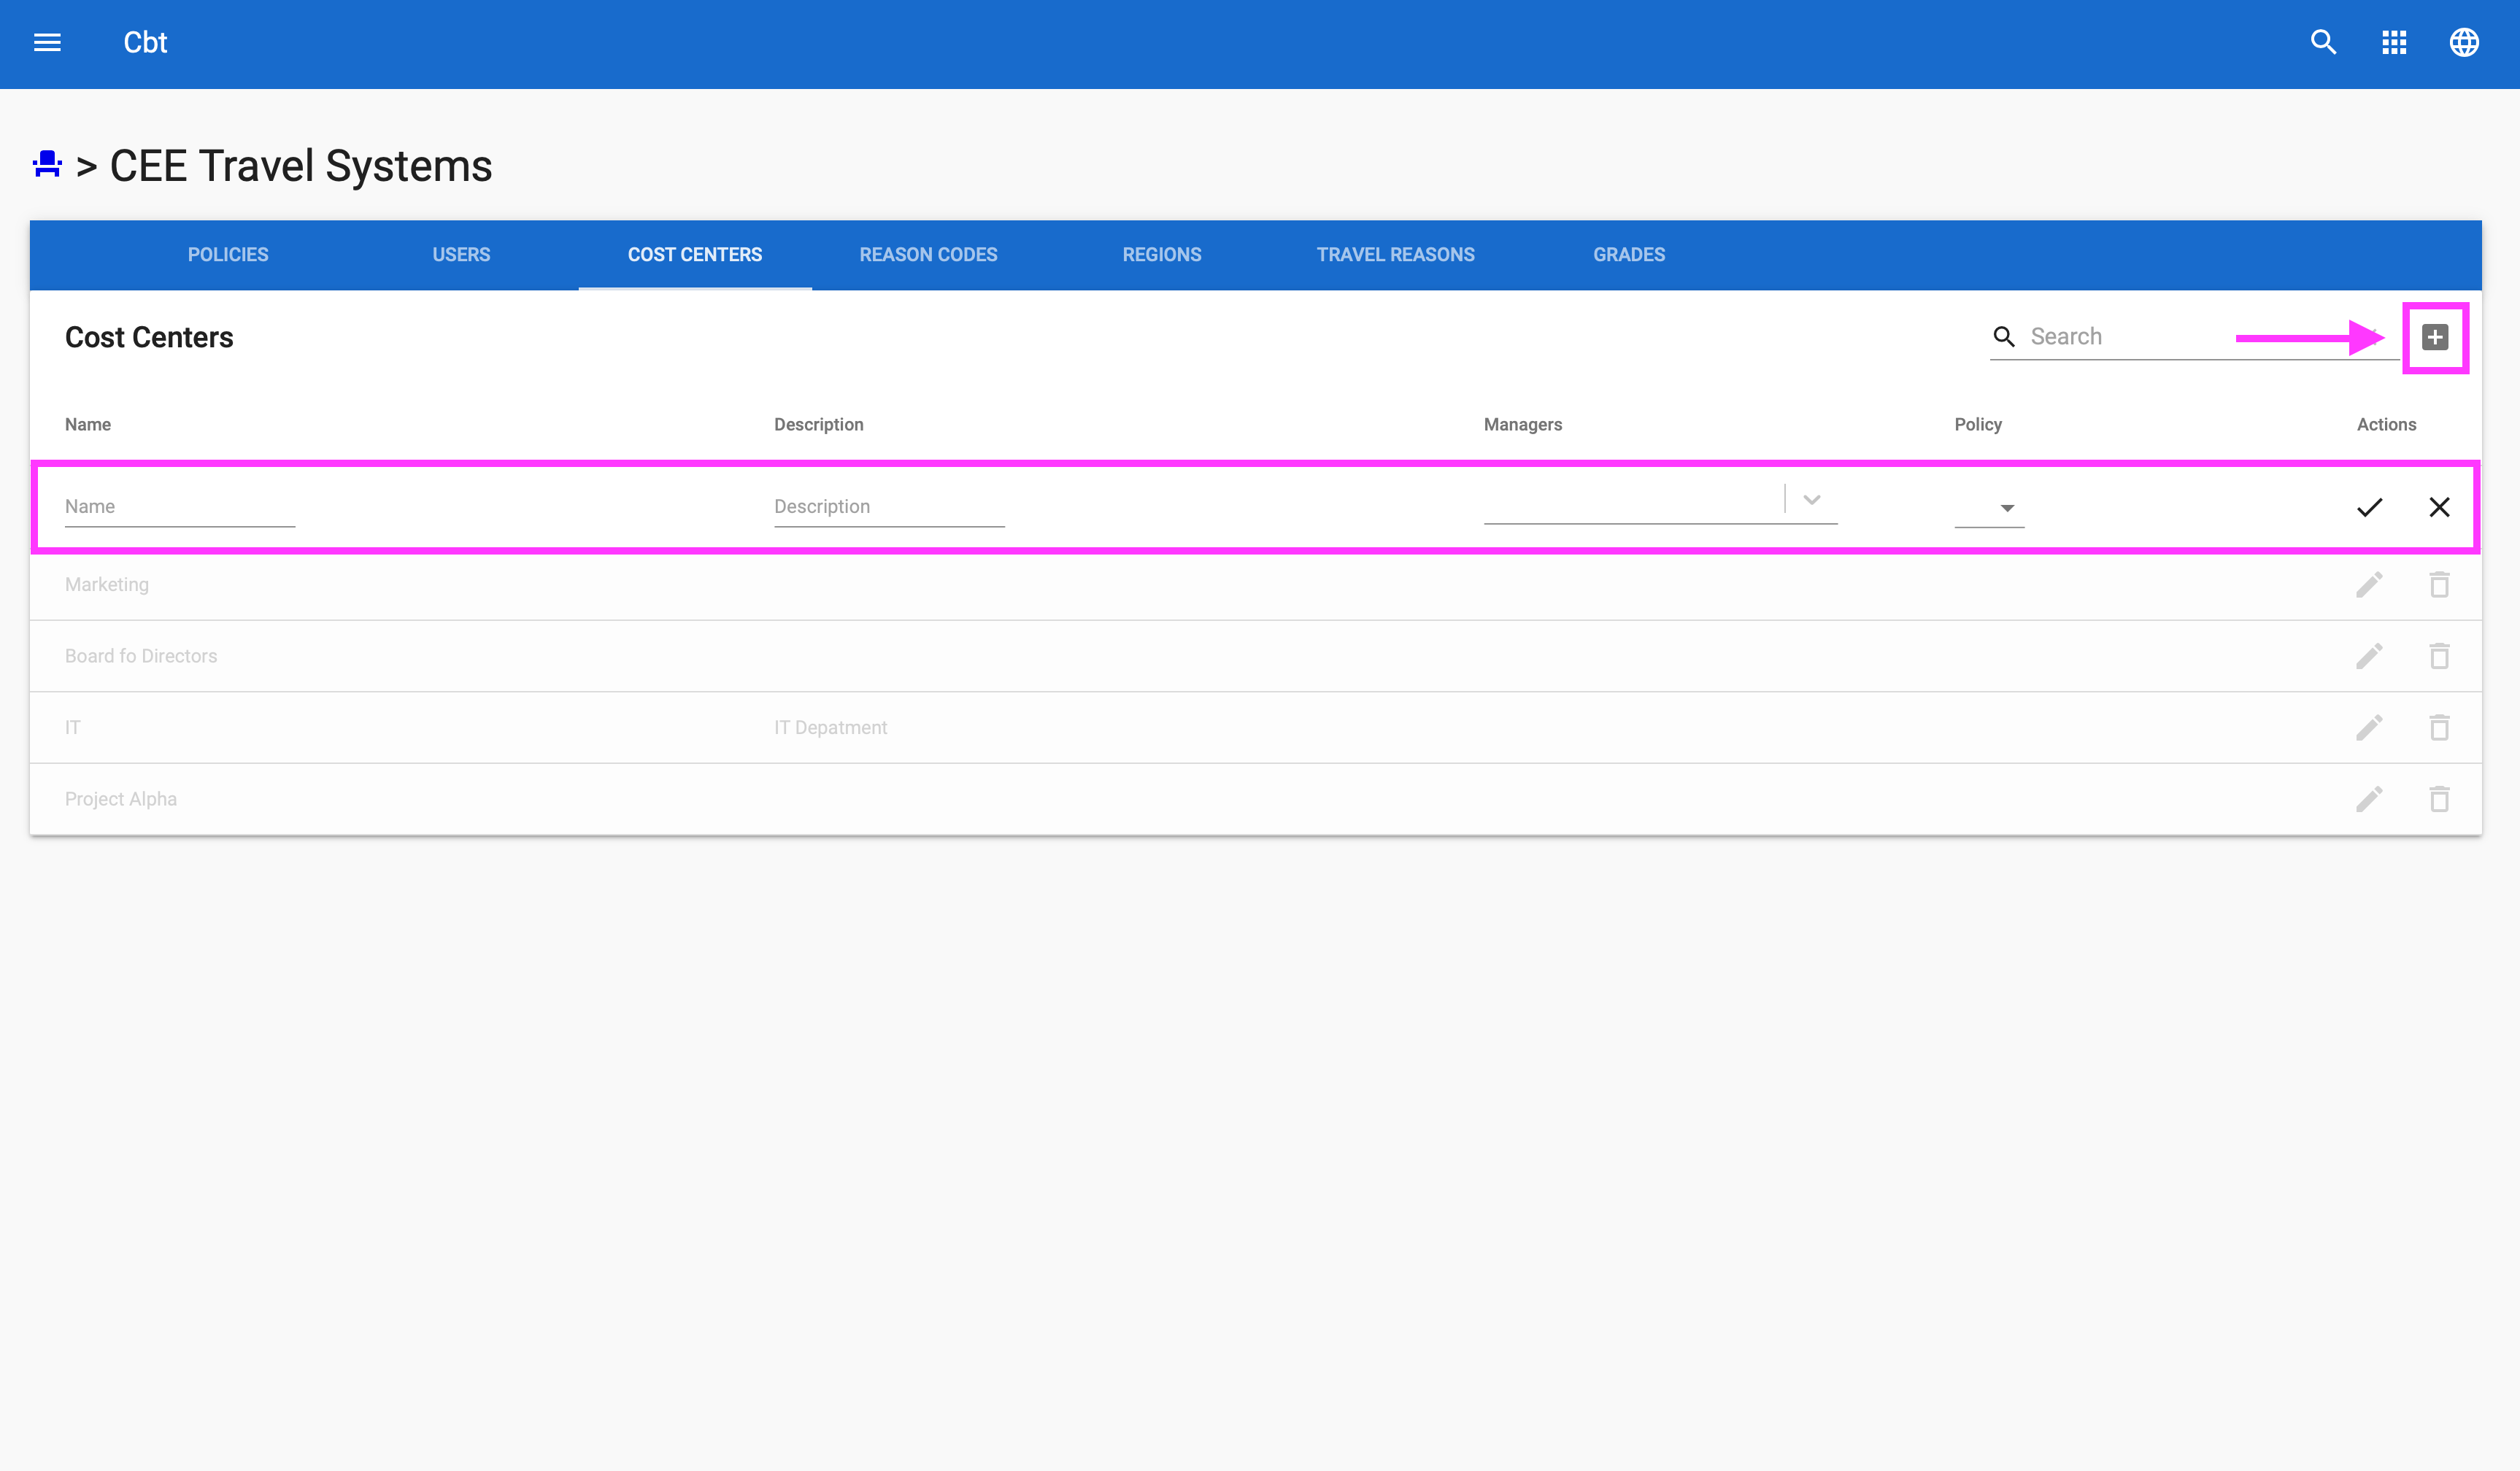This screenshot has height=1471, width=2520.
Task: Expand the Managers dropdown chevron
Action: click(1811, 500)
